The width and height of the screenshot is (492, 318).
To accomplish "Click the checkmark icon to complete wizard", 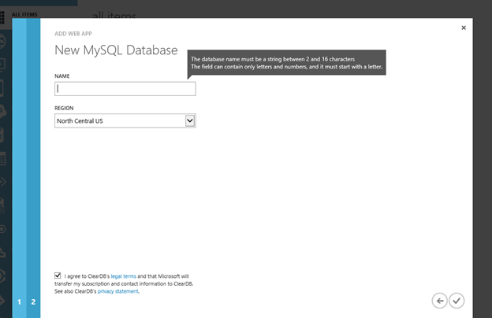I will 457,301.
